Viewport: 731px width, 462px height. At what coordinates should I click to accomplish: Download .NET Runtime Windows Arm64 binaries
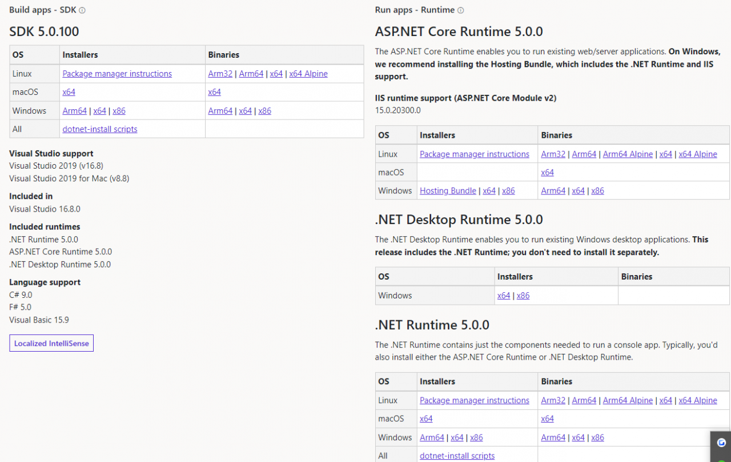coord(553,437)
